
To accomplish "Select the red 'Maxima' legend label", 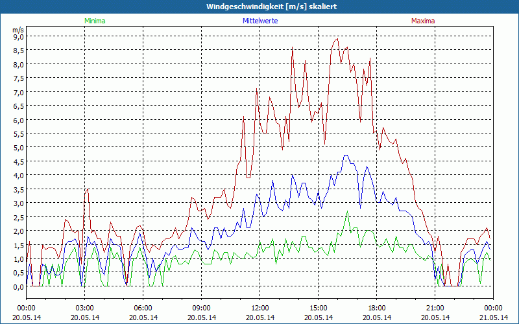I will [x=423, y=21].
